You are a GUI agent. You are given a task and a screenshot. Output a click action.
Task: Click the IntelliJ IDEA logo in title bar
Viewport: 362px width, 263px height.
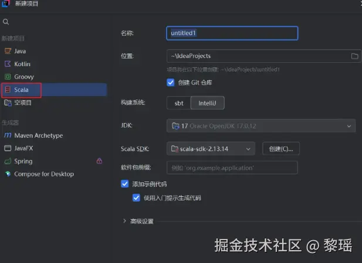click(5, 4)
